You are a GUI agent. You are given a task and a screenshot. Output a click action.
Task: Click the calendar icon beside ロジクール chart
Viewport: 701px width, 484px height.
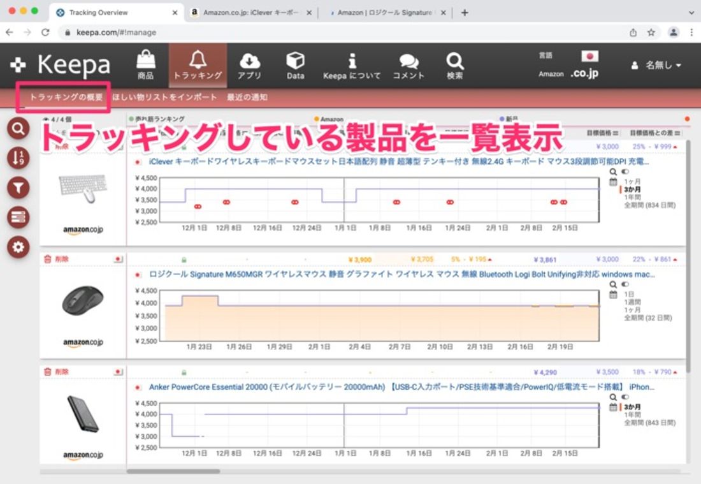click(x=613, y=295)
